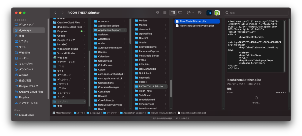Image resolution: width=302 pixels, height=136 pixels.
Task: Open 書類 in the sidebar
Action: pyautogui.click(x=29, y=36)
